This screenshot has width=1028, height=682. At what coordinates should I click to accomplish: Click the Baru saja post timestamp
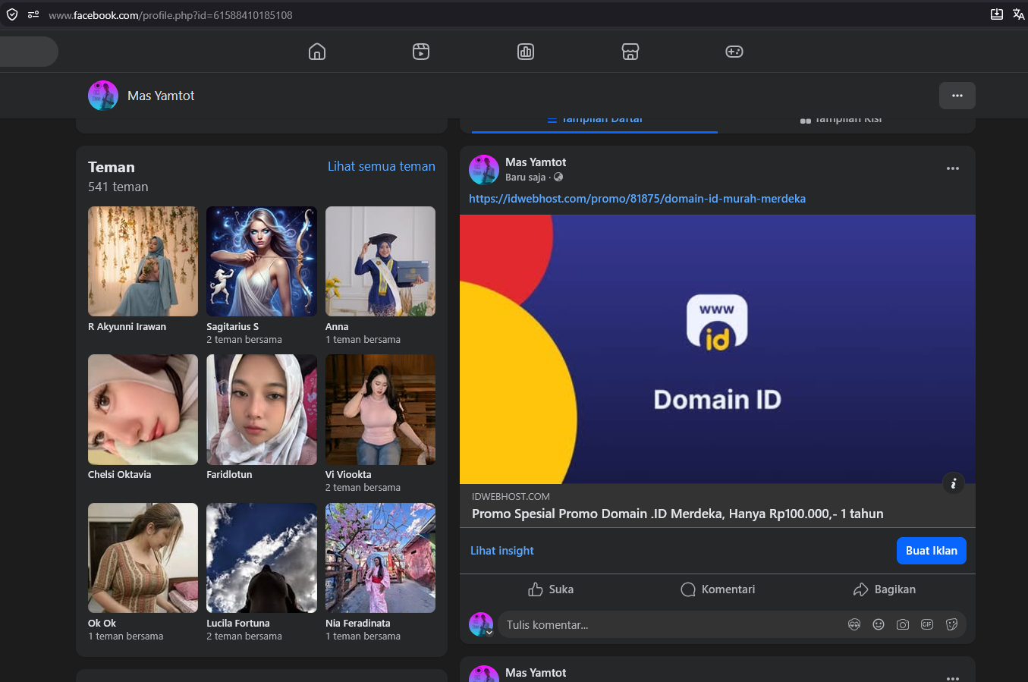526,178
